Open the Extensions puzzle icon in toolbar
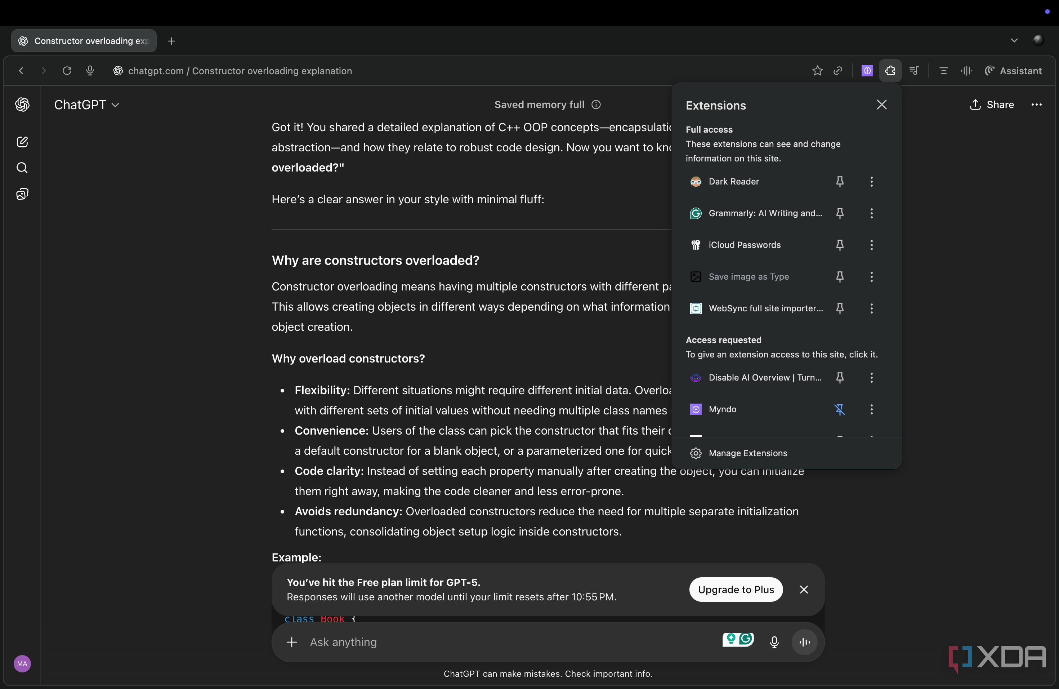Image resolution: width=1059 pixels, height=689 pixels. pyautogui.click(x=890, y=71)
